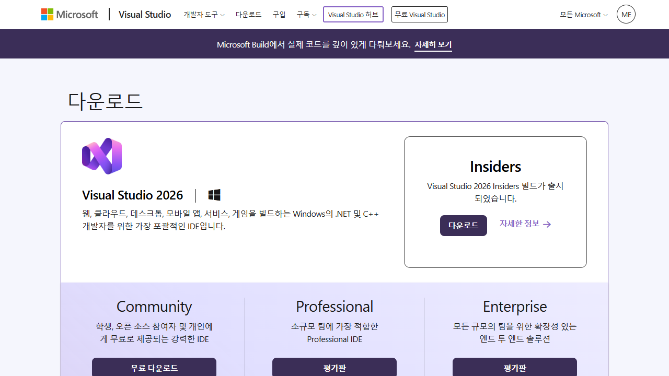The height and width of the screenshot is (376, 669).
Task: Follow the 자세히 보기 banner link
Action: tap(433, 44)
